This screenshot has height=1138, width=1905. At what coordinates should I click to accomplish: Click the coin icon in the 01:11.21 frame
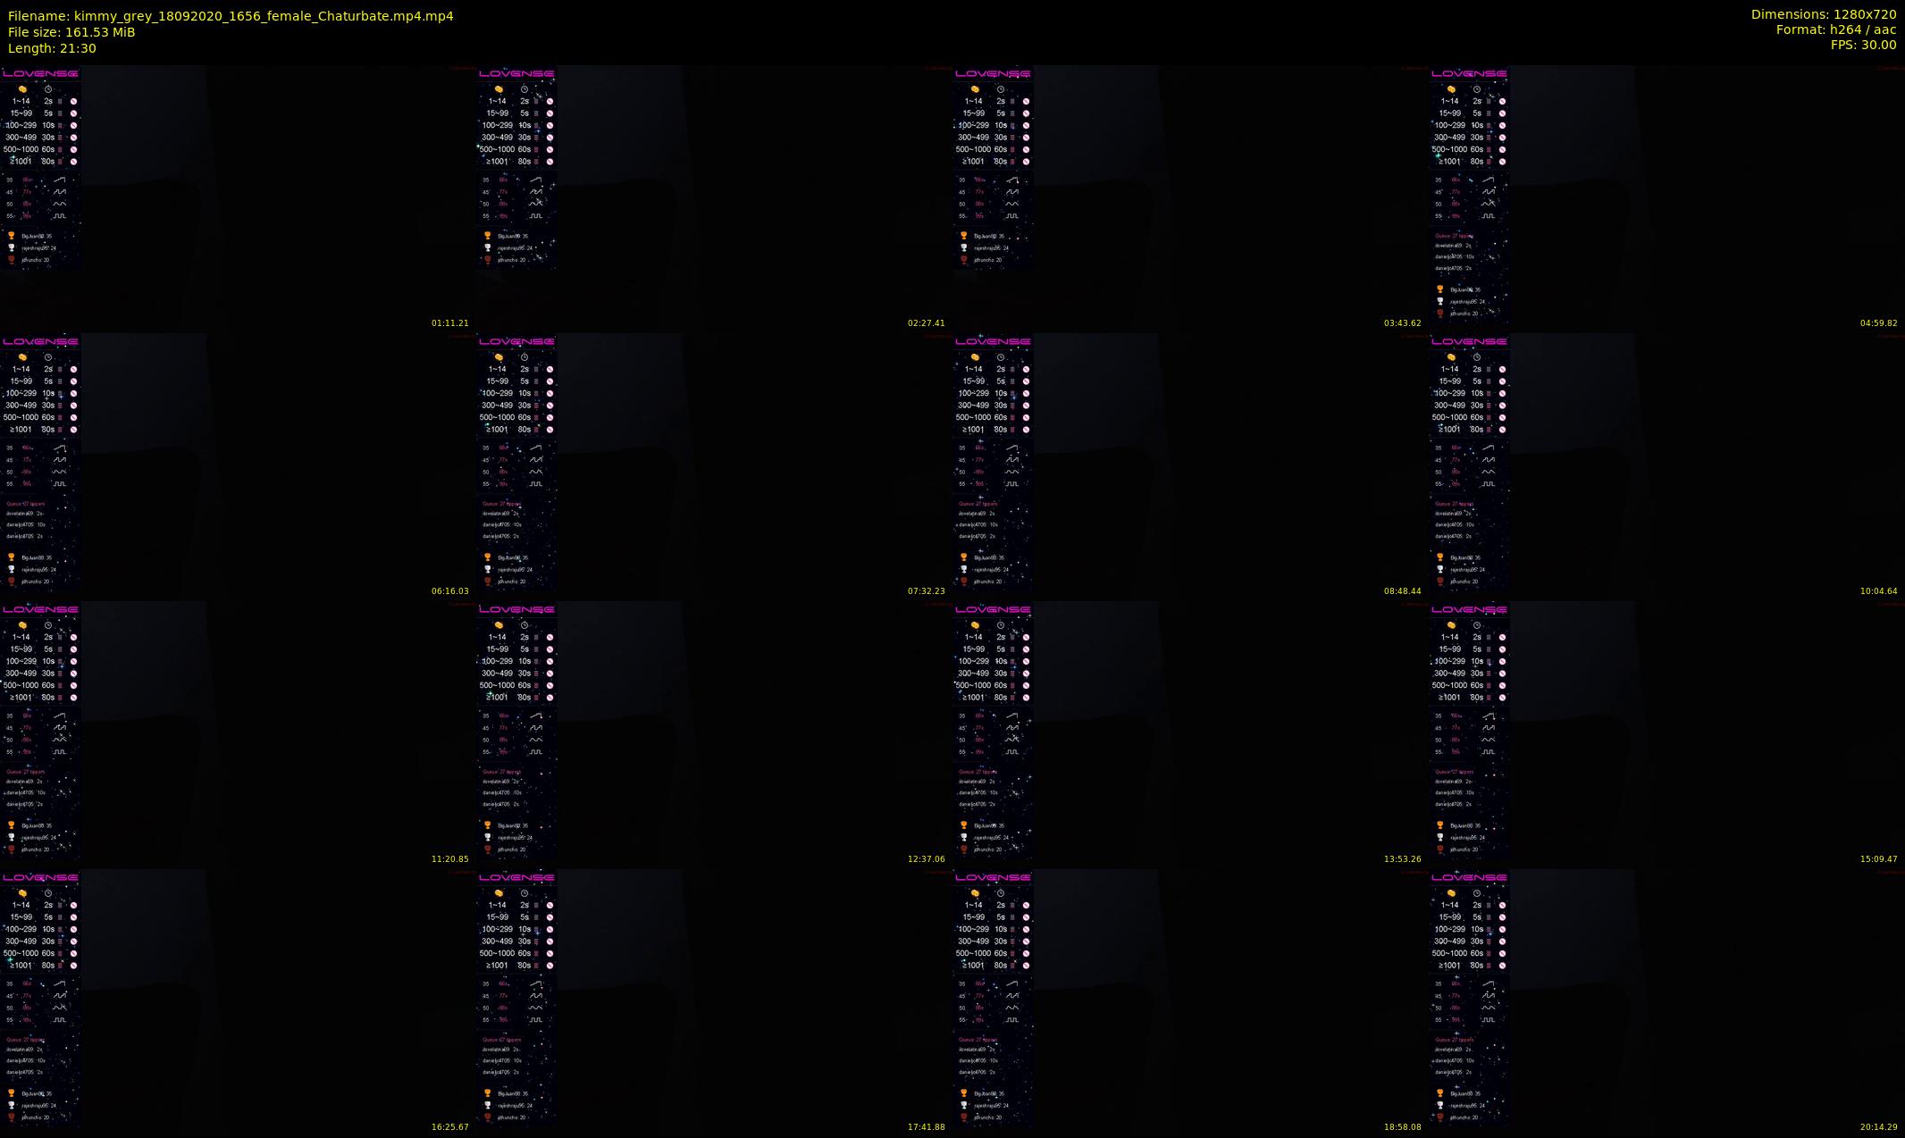pyautogui.click(x=22, y=89)
